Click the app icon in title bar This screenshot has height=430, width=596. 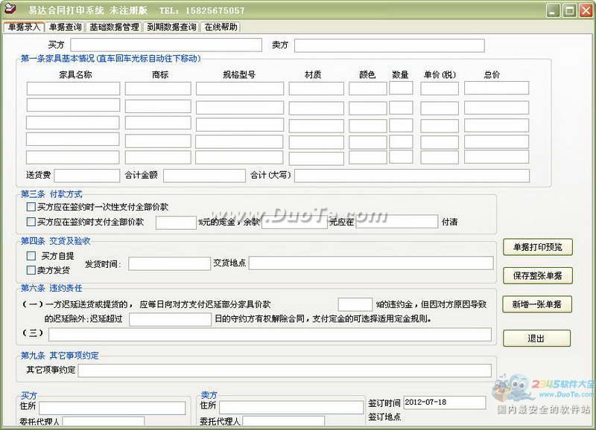point(10,10)
